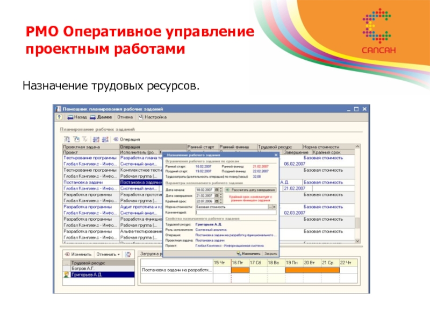Click the person icon beside Григорьев А.Д.
The height and width of the screenshot is (323, 430).
[x=66, y=275]
